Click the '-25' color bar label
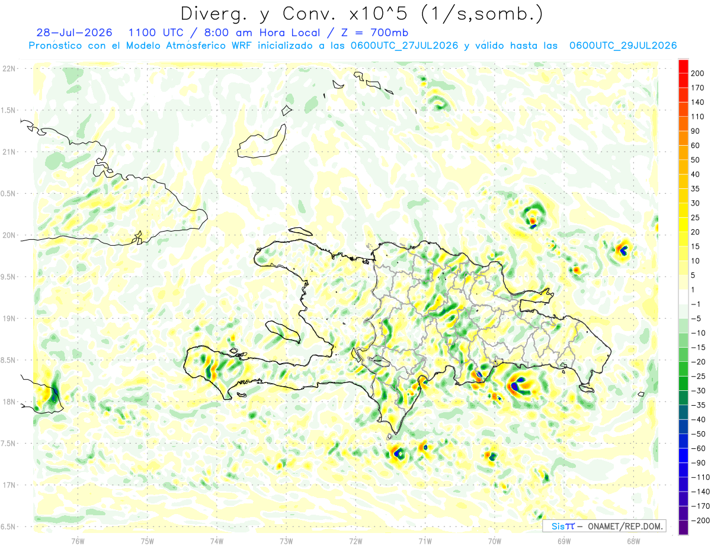The width and height of the screenshot is (711, 549). [x=699, y=376]
